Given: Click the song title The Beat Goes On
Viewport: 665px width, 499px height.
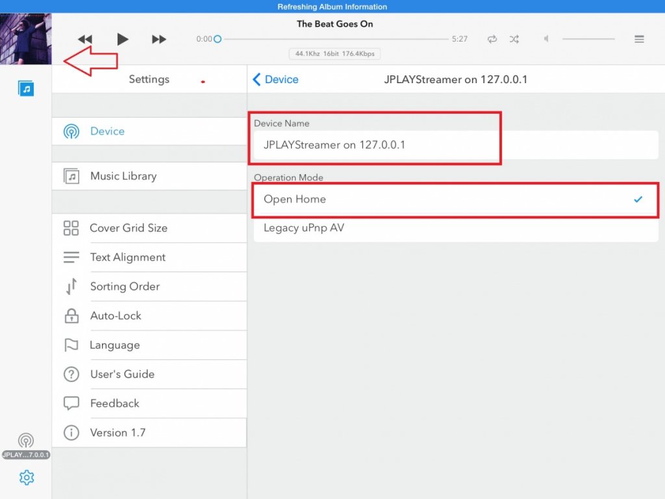Looking at the screenshot, I should [x=334, y=24].
